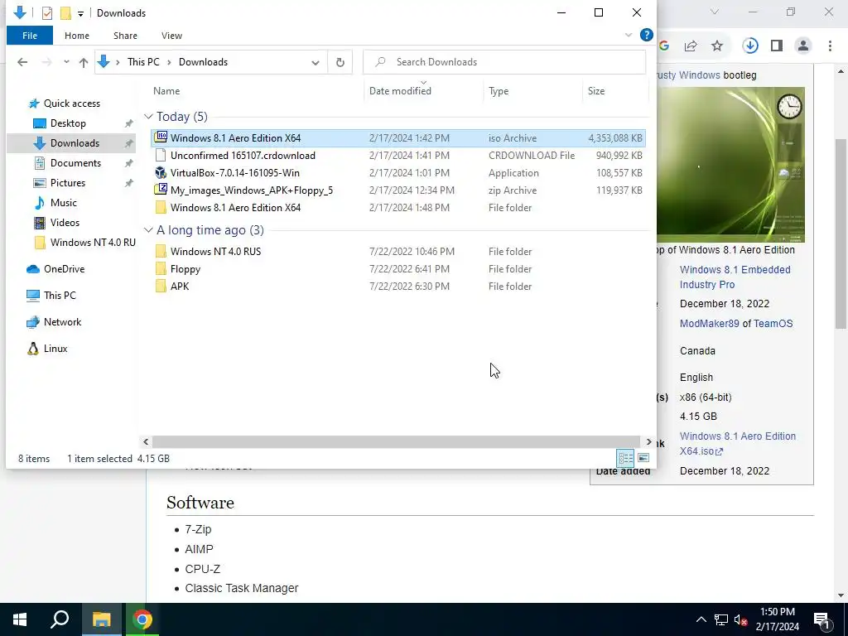848x636 pixels.
Task: Open Desktop in the navigation pane
Action: pyautogui.click(x=68, y=123)
